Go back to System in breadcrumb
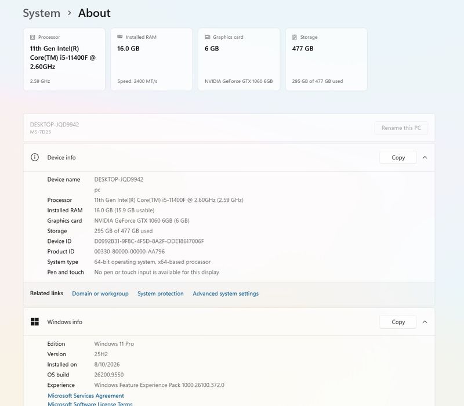The image size is (464, 406). pos(41,13)
